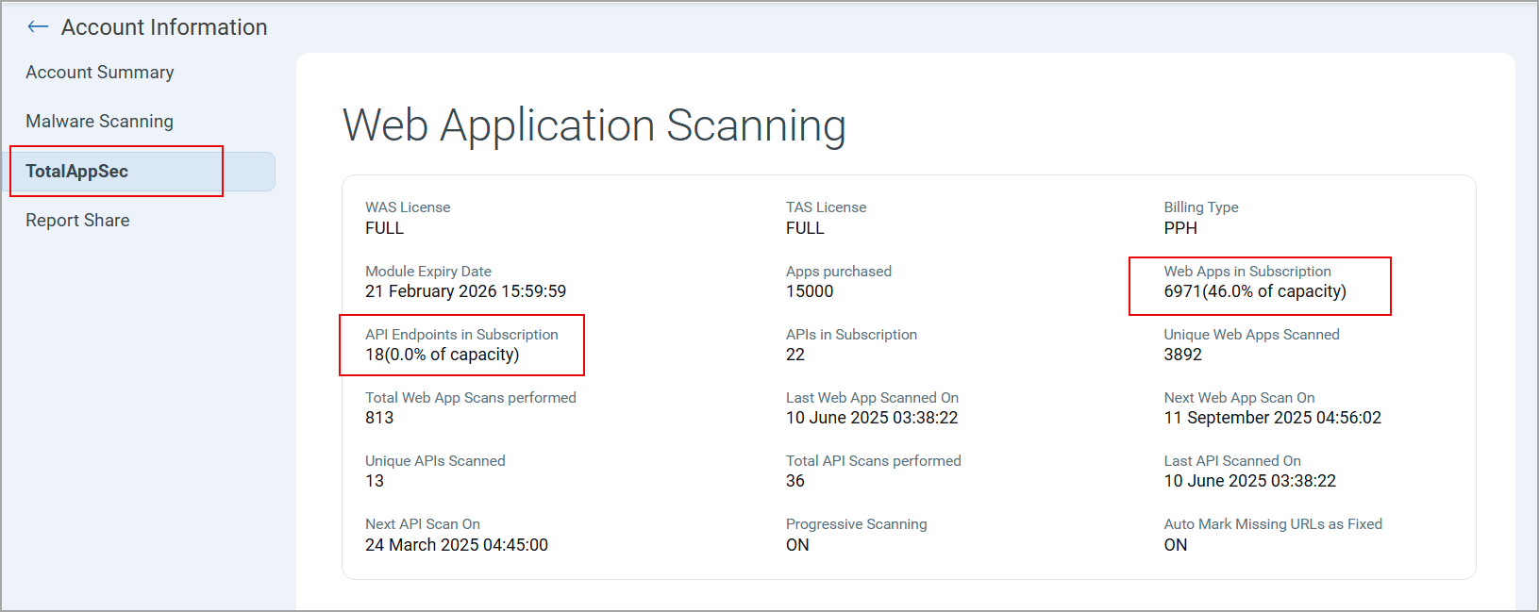Click the date 21 February 2026 15:59:59
The width and height of the screenshot is (1539, 612).
point(466,291)
